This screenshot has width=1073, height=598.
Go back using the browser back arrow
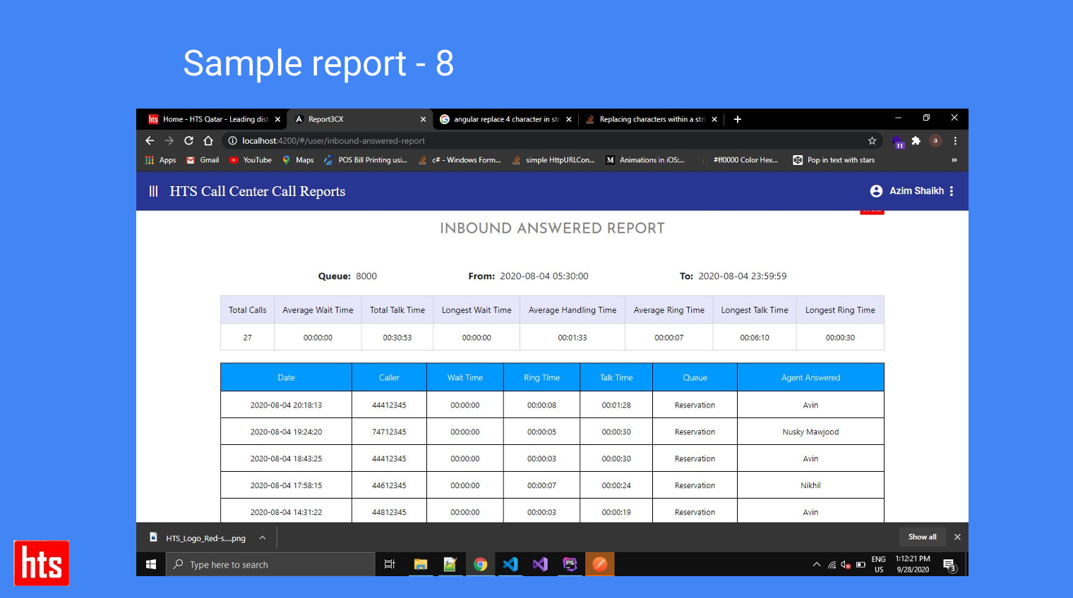[150, 141]
